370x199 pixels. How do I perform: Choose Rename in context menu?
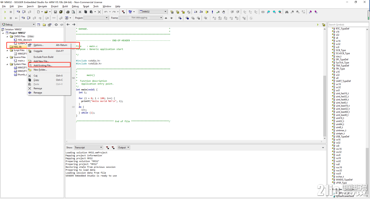coord(49,93)
